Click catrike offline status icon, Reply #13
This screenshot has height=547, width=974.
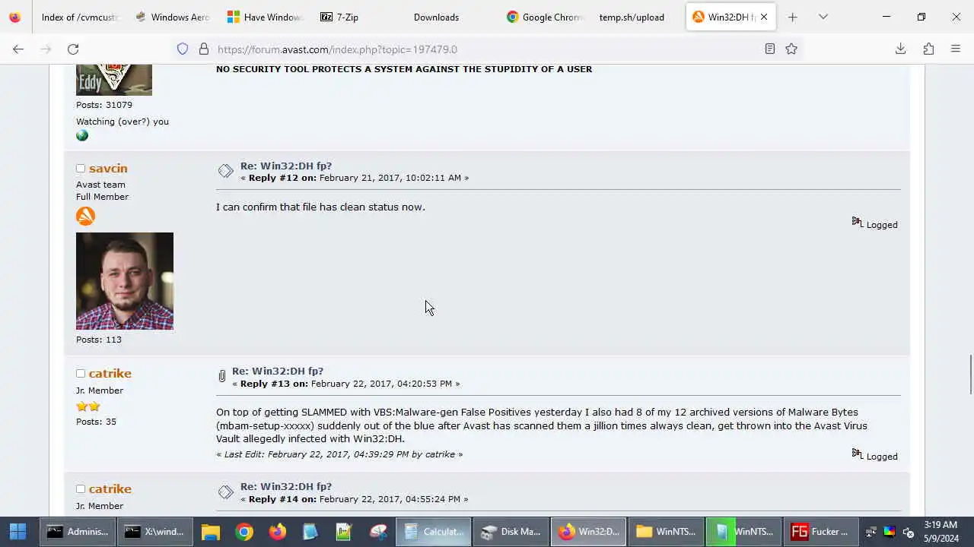pyautogui.click(x=80, y=374)
